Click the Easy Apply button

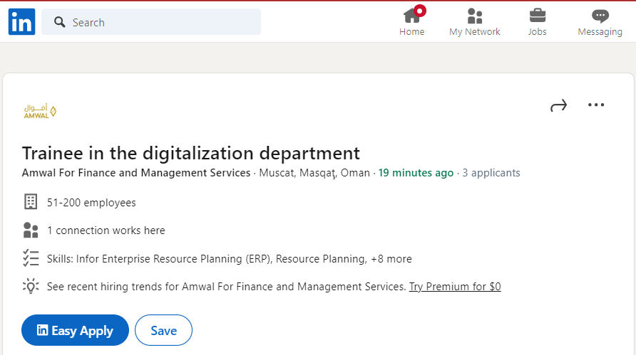click(x=75, y=330)
